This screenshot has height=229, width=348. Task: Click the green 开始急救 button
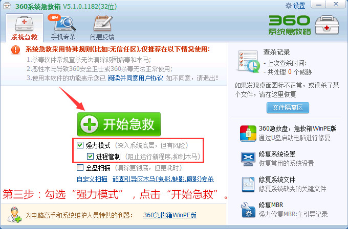119,124
